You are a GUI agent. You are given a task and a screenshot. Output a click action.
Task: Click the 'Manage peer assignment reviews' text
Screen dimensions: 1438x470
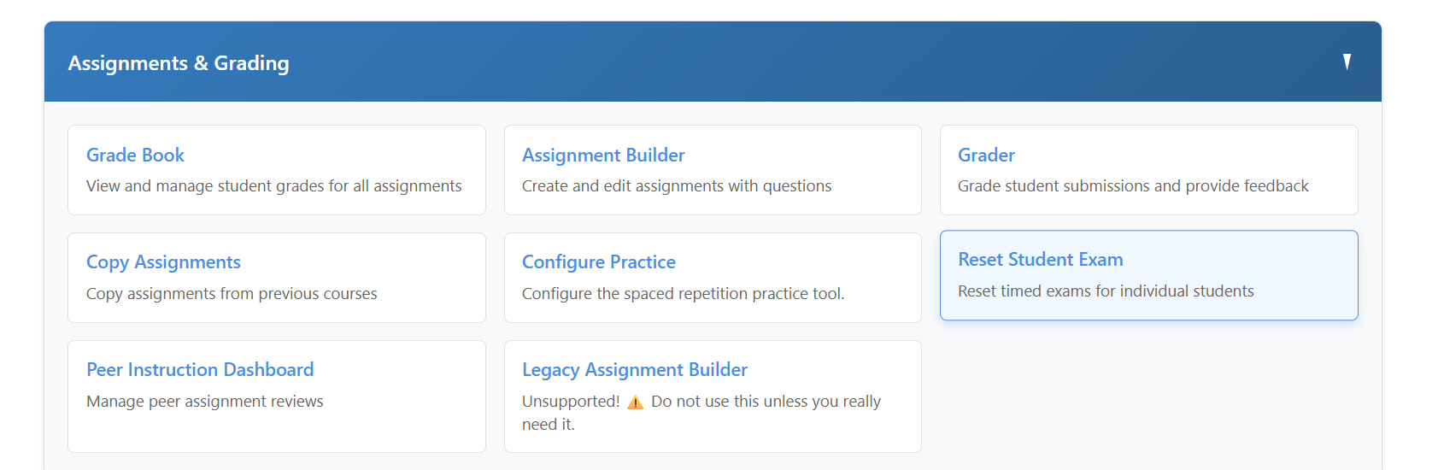coord(204,402)
